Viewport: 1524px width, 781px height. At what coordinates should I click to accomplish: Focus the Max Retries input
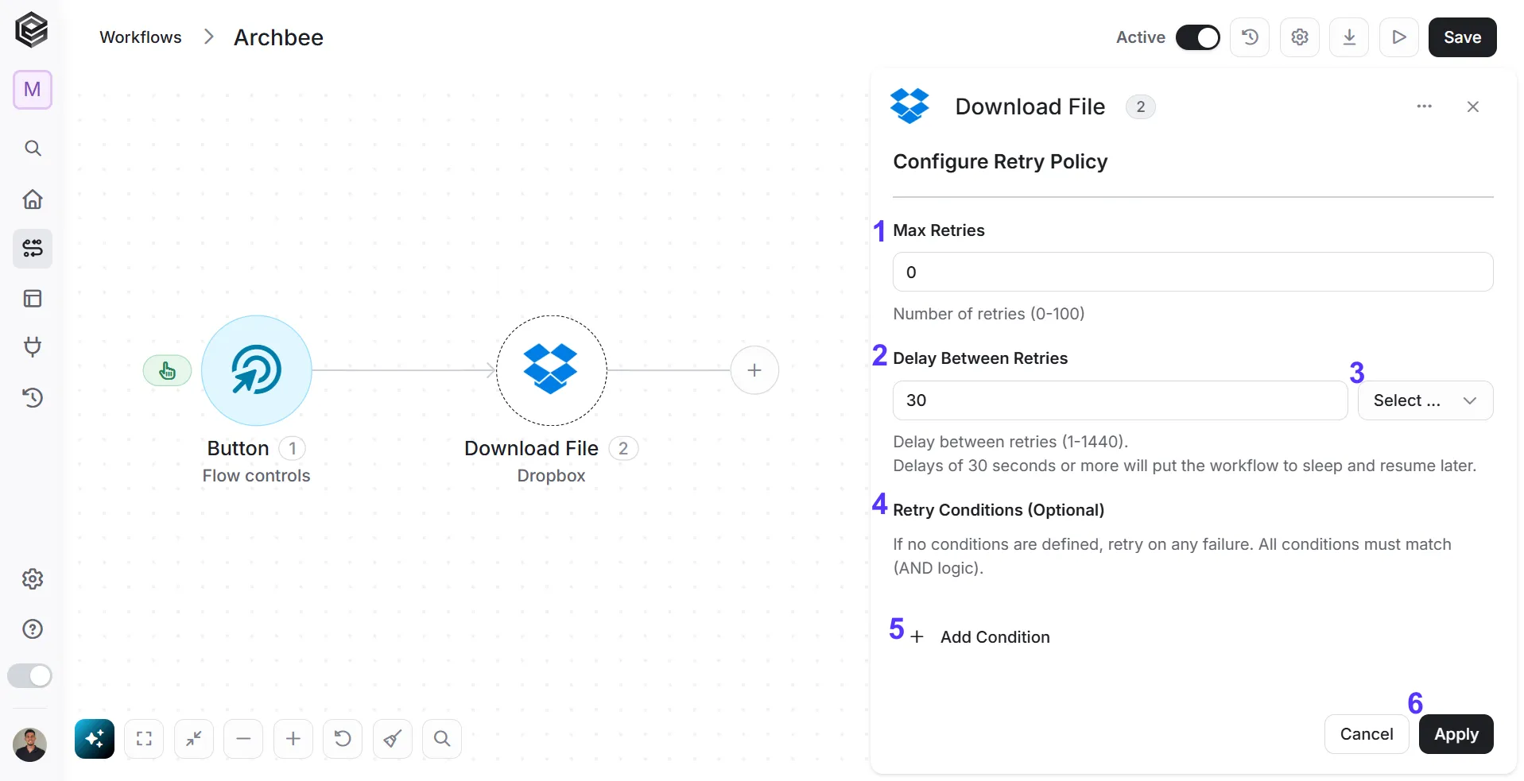[1192, 272]
